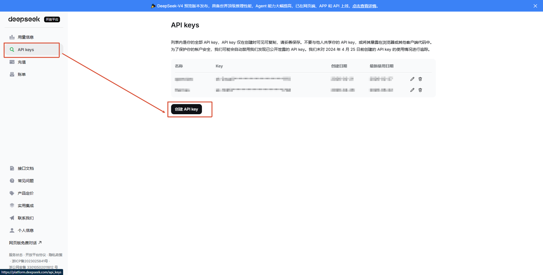Click the 产品定价 tag icon
Image resolution: width=543 pixels, height=275 pixels.
12,193
